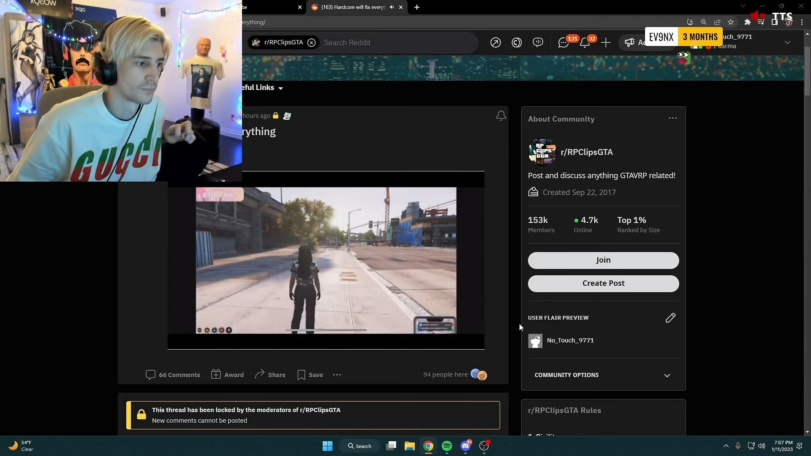Open the post's more options menu
This screenshot has height=456, width=811.
(x=337, y=375)
